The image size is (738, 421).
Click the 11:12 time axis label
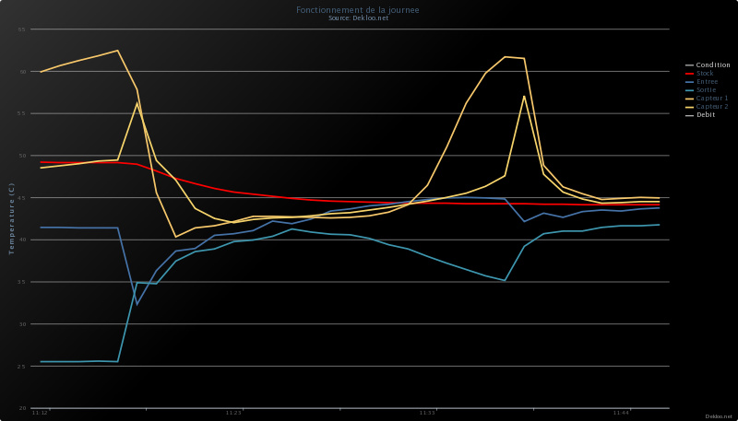(x=40, y=413)
